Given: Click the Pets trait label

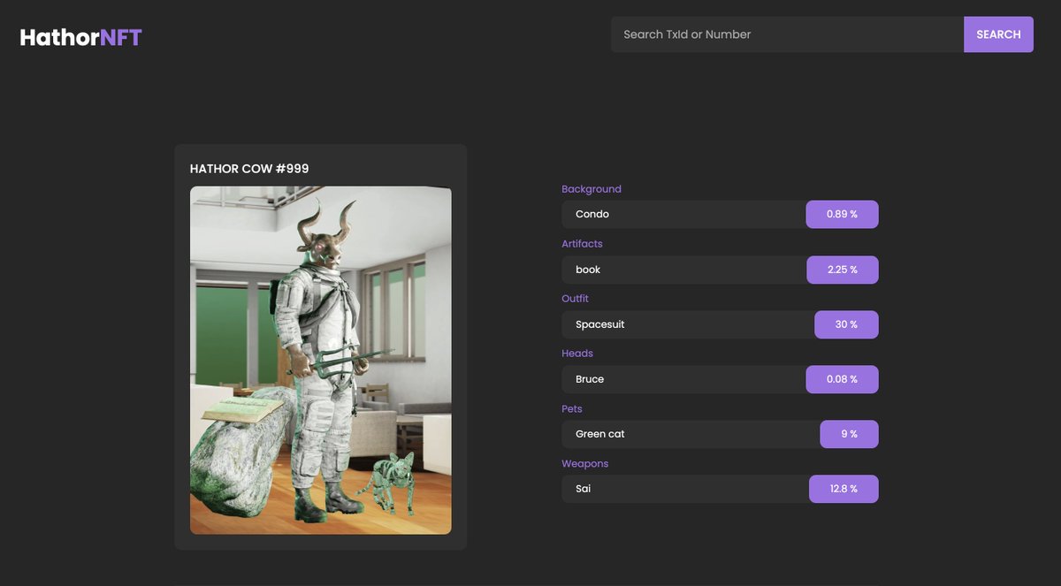Looking at the screenshot, I should (x=572, y=409).
